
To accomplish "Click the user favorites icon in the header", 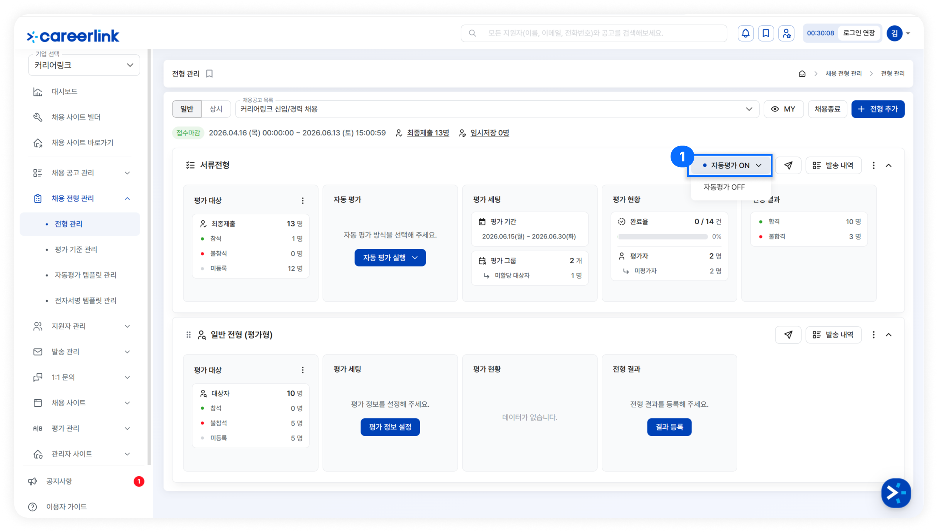I will click(x=786, y=33).
